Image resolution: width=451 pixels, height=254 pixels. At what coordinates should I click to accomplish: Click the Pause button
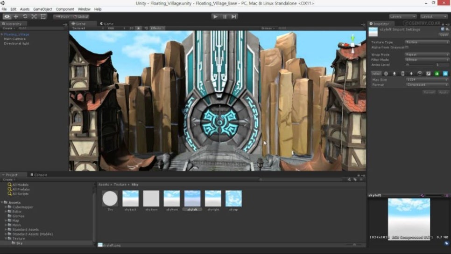pos(225,16)
